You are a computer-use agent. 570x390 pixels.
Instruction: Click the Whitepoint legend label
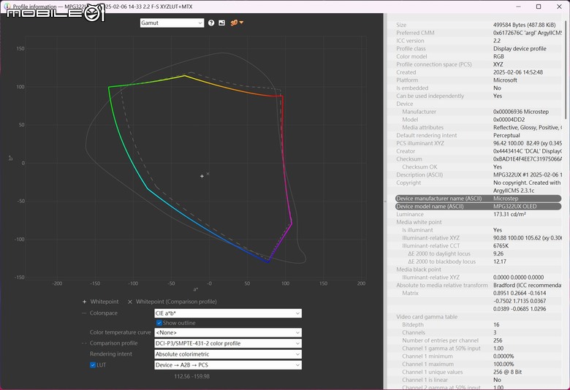pos(104,302)
